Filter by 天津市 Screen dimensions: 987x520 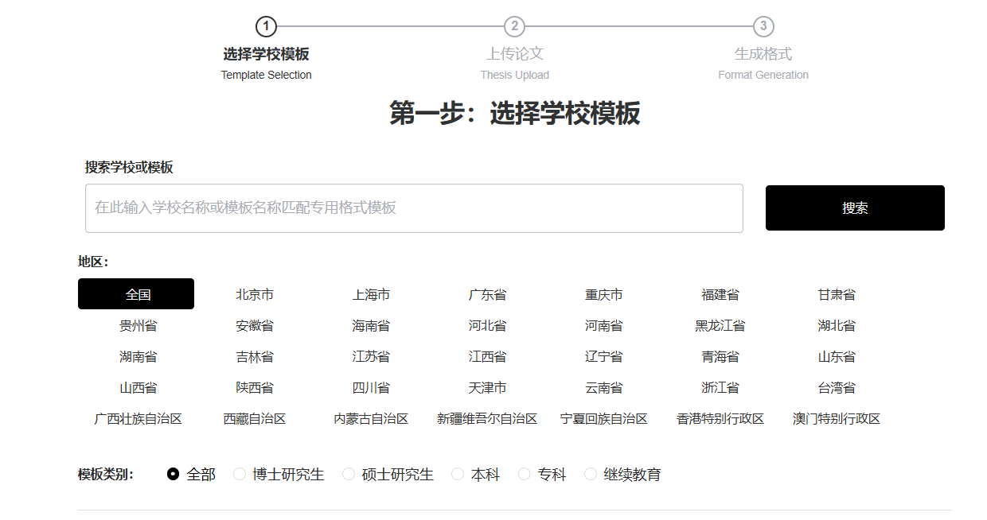[487, 387]
